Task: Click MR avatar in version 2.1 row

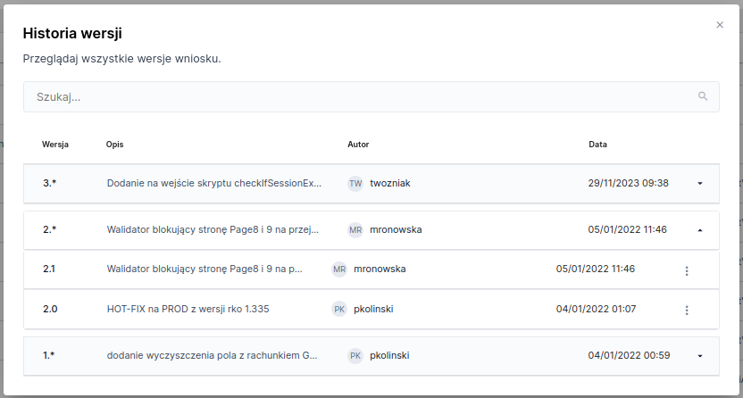Action: tap(339, 269)
